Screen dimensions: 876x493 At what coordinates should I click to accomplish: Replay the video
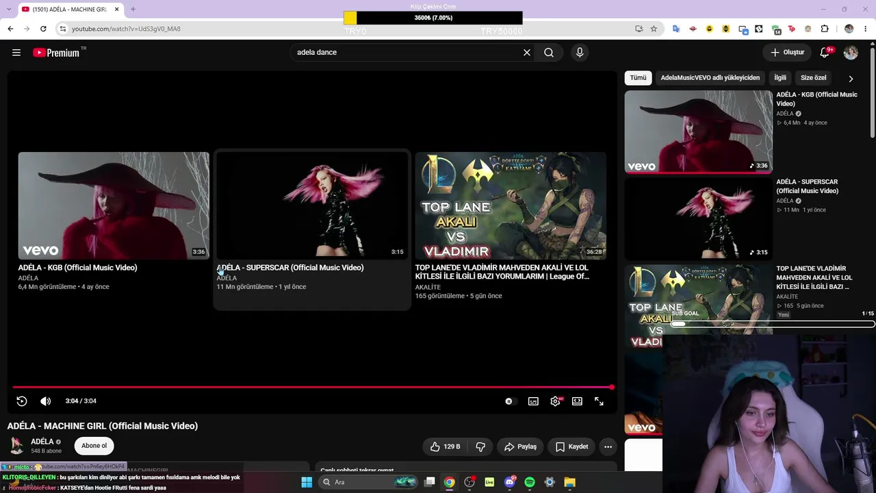[x=22, y=401]
